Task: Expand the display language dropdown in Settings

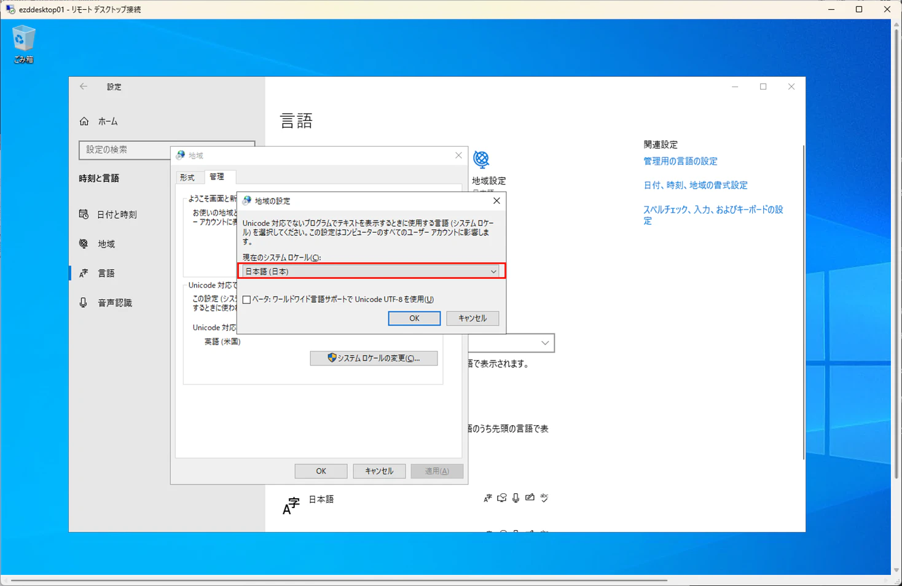Action: click(544, 343)
